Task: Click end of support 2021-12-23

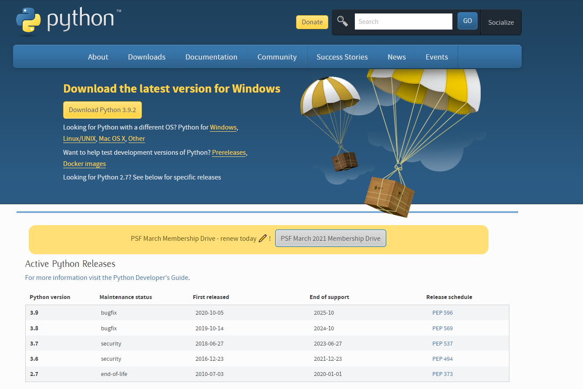Action: 328,359
